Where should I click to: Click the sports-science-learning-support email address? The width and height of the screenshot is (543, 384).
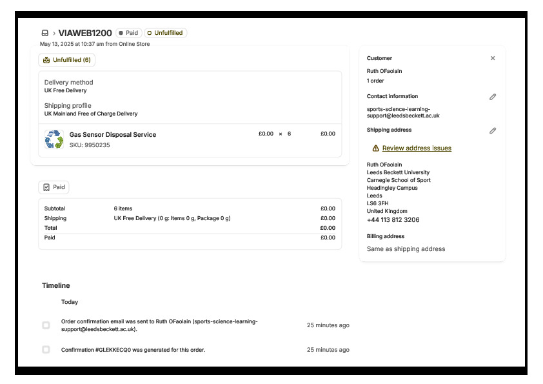402,112
